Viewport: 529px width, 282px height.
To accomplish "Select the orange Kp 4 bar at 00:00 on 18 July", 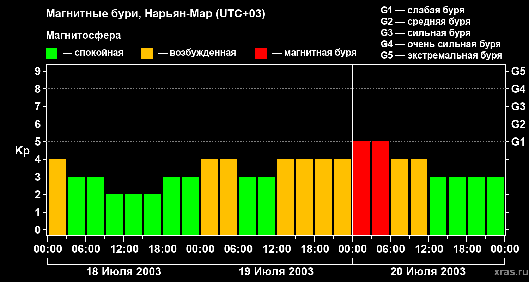I will click(57, 197).
